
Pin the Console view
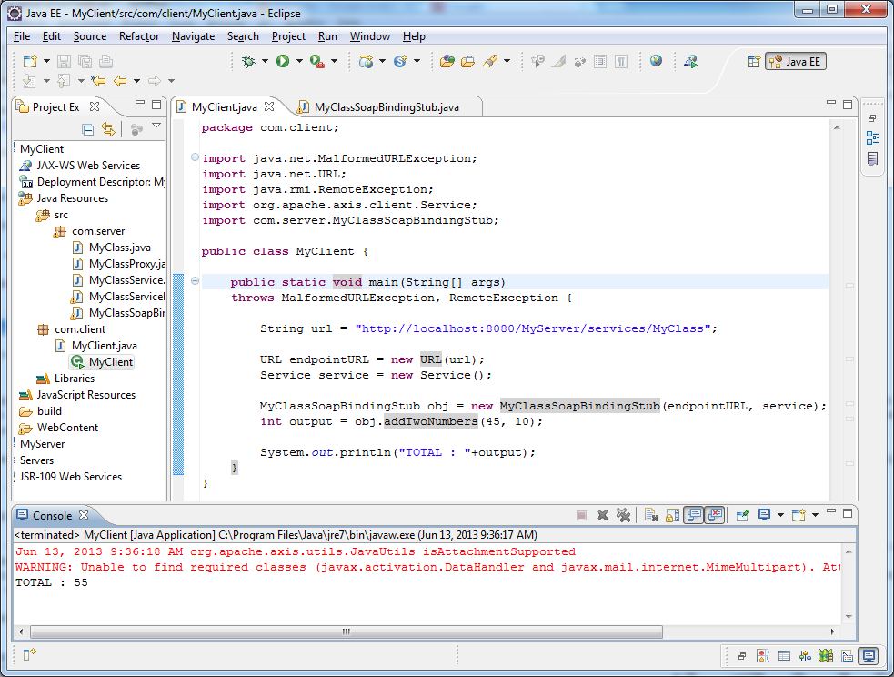pyautogui.click(x=742, y=515)
